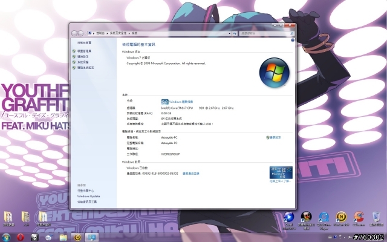Select 控制台 breadcrumb segment
The height and width of the screenshot is (242, 387).
[100, 33]
